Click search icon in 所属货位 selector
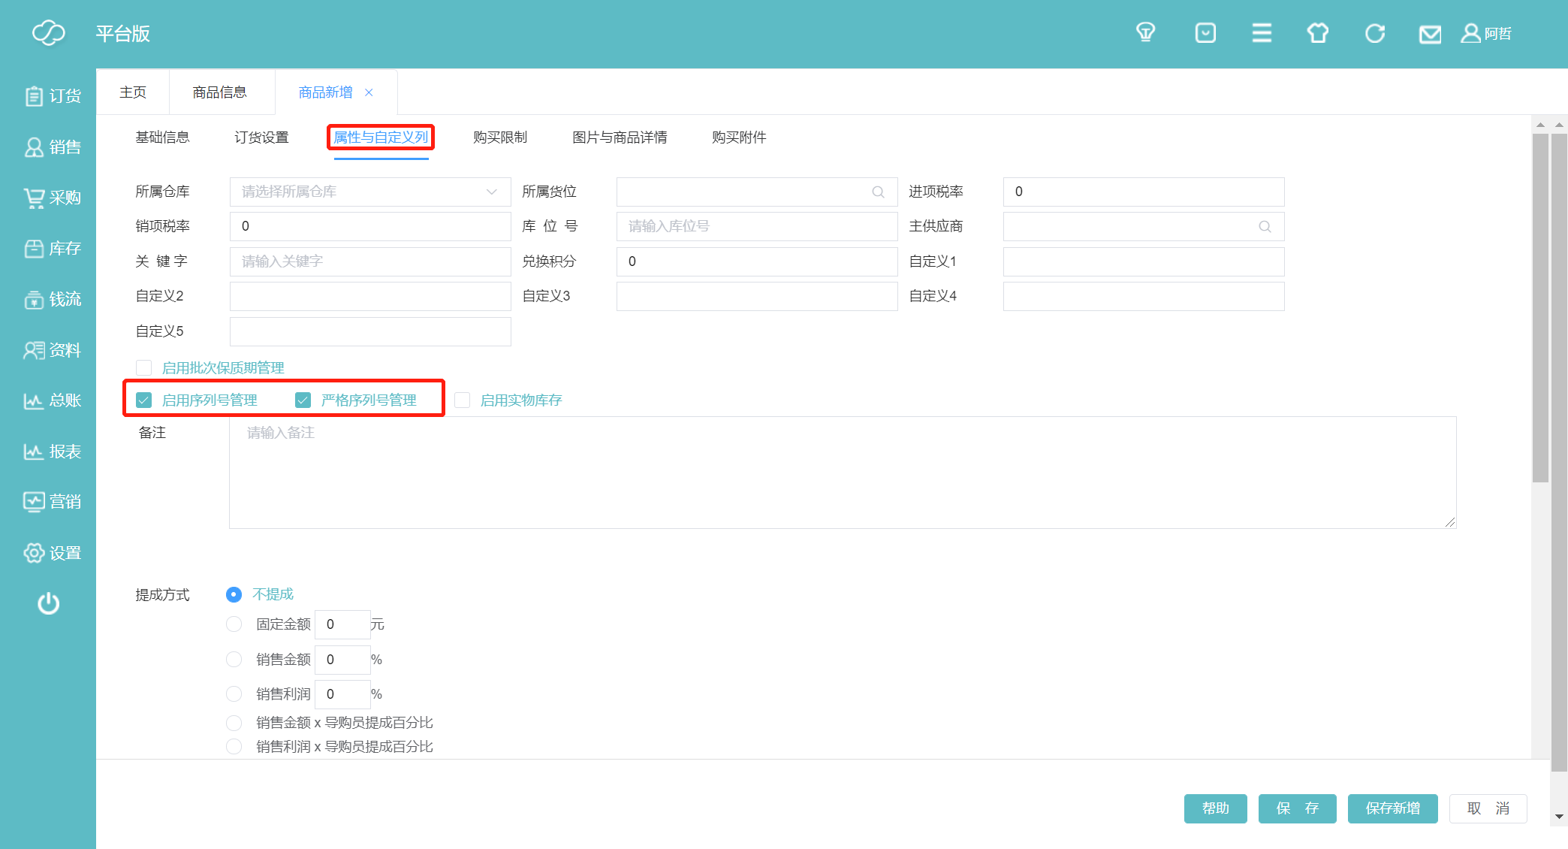1568x849 pixels. (878, 192)
